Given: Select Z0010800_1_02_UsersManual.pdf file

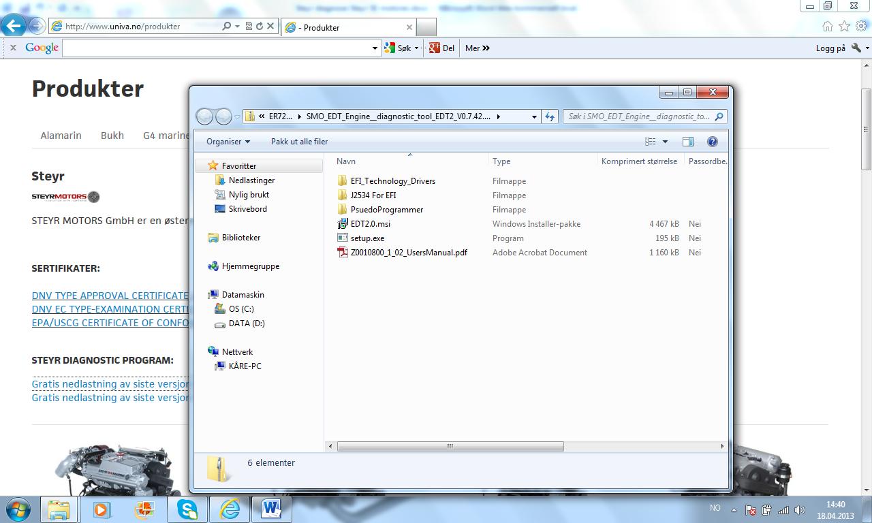Looking at the screenshot, I should coord(408,253).
